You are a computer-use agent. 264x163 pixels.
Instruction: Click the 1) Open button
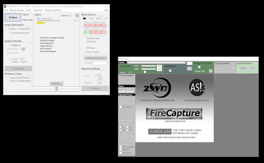click(x=13, y=17)
